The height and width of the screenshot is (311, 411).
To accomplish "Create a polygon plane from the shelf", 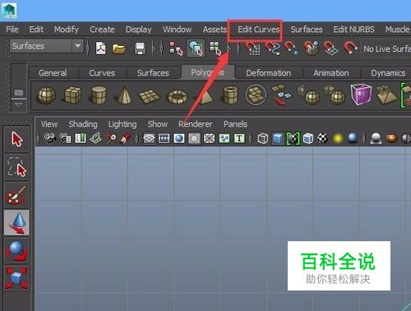I will 150,97.
